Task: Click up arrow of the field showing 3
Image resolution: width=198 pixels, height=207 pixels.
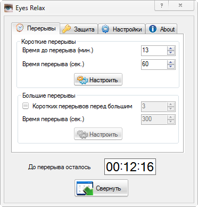Action: tap(171, 105)
